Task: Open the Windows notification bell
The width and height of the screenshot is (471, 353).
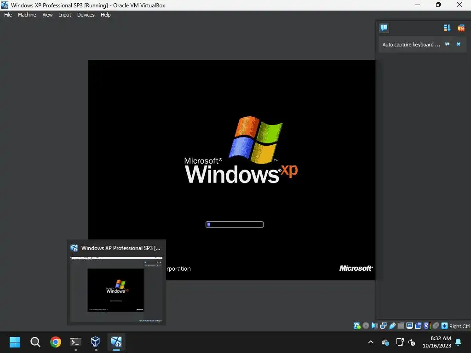Action: click(x=459, y=342)
